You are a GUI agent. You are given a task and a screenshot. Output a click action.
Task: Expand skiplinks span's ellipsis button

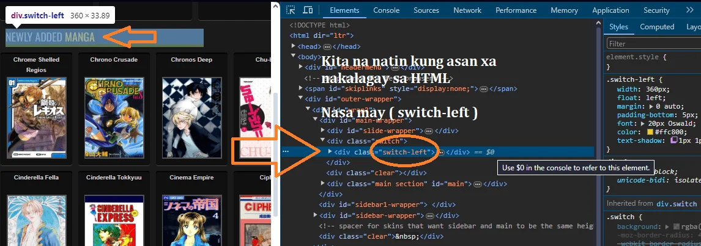pyautogui.click(x=484, y=89)
